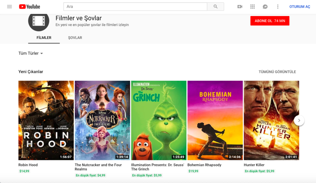
Task: Sign in with OTURUM AÇ
Action: pos(300,7)
